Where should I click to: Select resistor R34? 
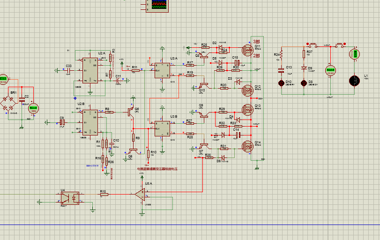point(281,54)
